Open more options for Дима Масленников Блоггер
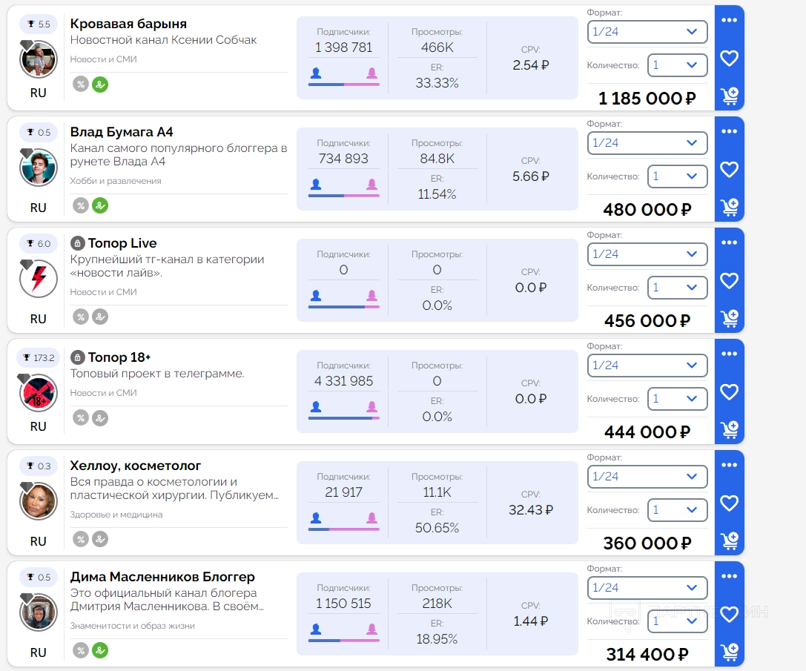806x671 pixels. click(729, 576)
